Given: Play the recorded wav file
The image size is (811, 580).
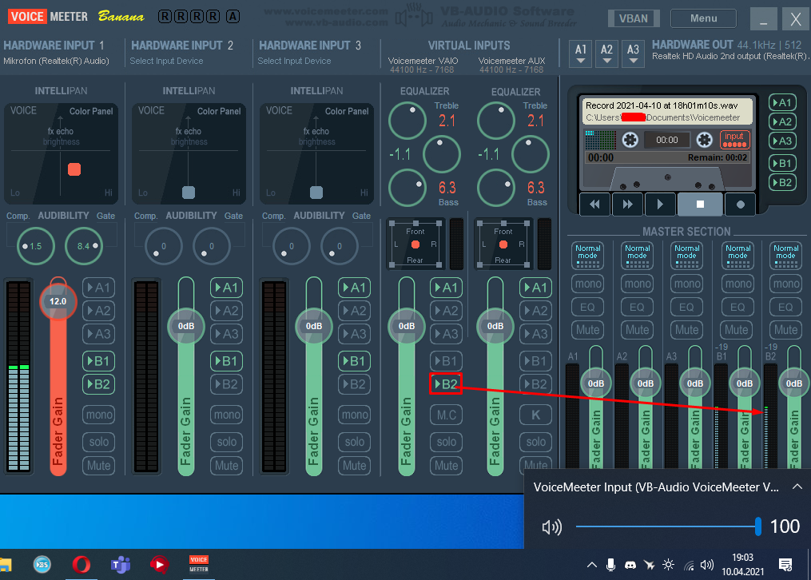Looking at the screenshot, I should pyautogui.click(x=660, y=205).
